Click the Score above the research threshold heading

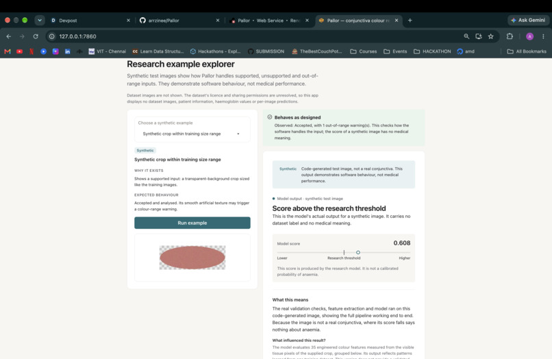(329, 208)
